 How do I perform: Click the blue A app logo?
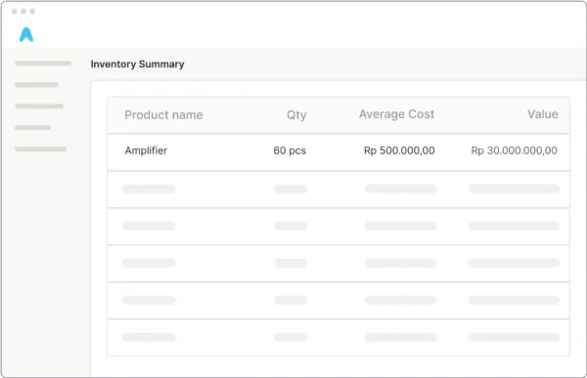[x=26, y=34]
